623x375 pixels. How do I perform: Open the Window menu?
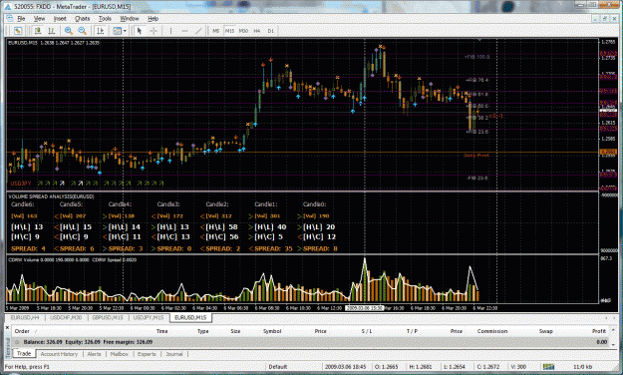point(130,18)
